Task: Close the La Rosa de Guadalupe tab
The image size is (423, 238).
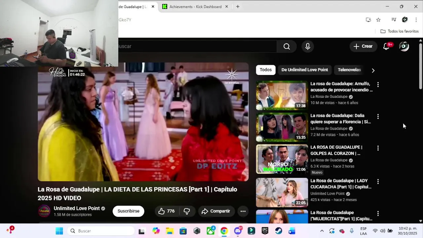Action: point(153,7)
